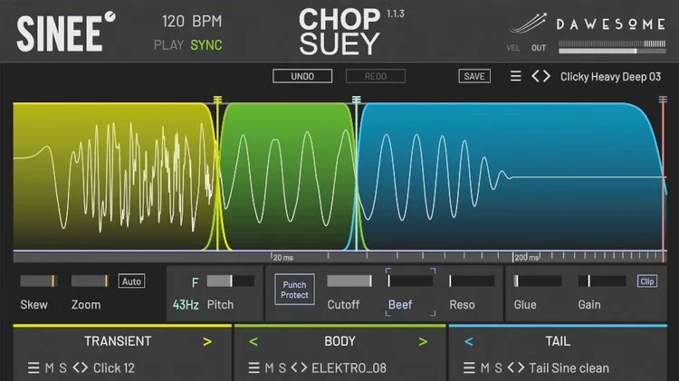
Task: Cycle Tail sample with arrows icon
Action: [x=516, y=367]
